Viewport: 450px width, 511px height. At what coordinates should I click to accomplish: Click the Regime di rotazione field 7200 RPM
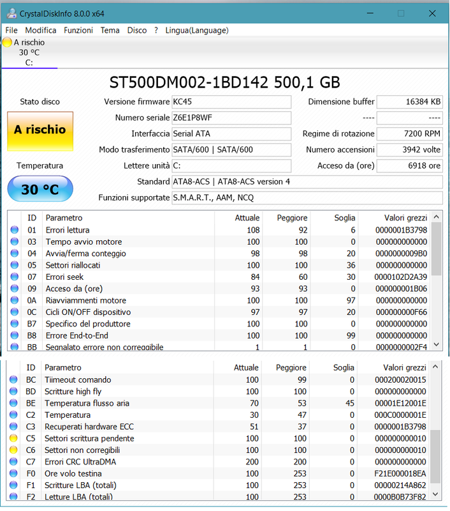(409, 133)
